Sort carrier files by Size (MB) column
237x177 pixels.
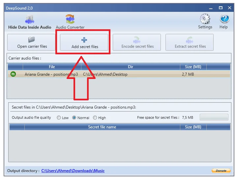193,67
